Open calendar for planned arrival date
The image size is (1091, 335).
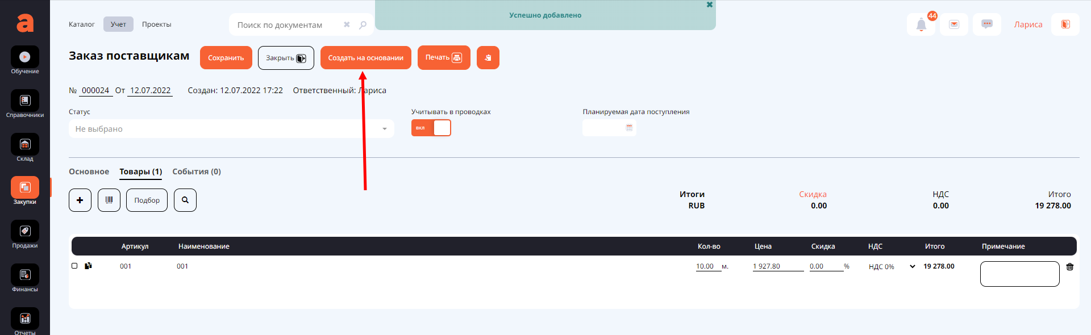(629, 128)
